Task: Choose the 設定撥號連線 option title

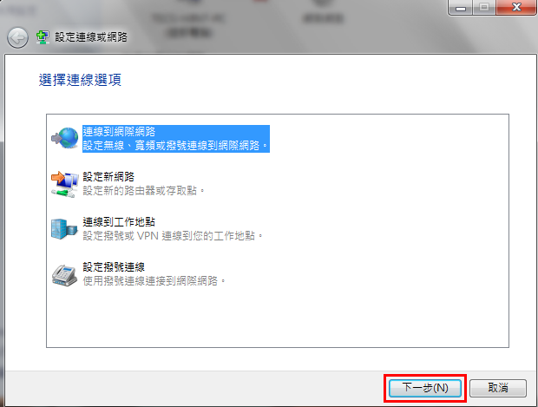Action: [x=114, y=267]
